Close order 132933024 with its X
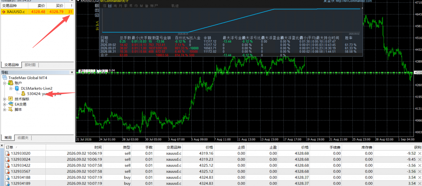Image resolution: width=422 pixels, height=186 pixels. click(419, 160)
